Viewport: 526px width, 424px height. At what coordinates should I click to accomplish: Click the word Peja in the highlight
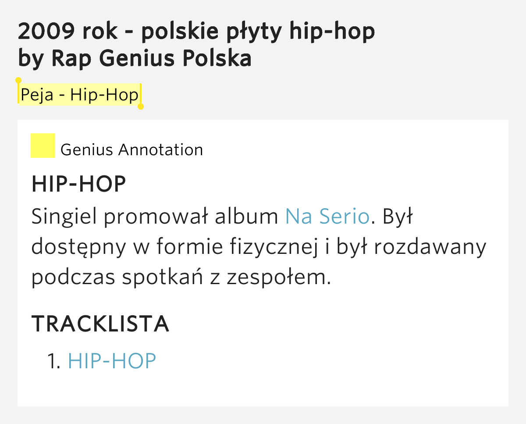(37, 95)
